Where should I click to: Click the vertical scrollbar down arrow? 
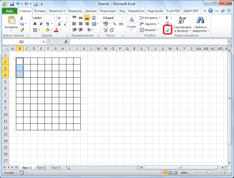(230, 163)
